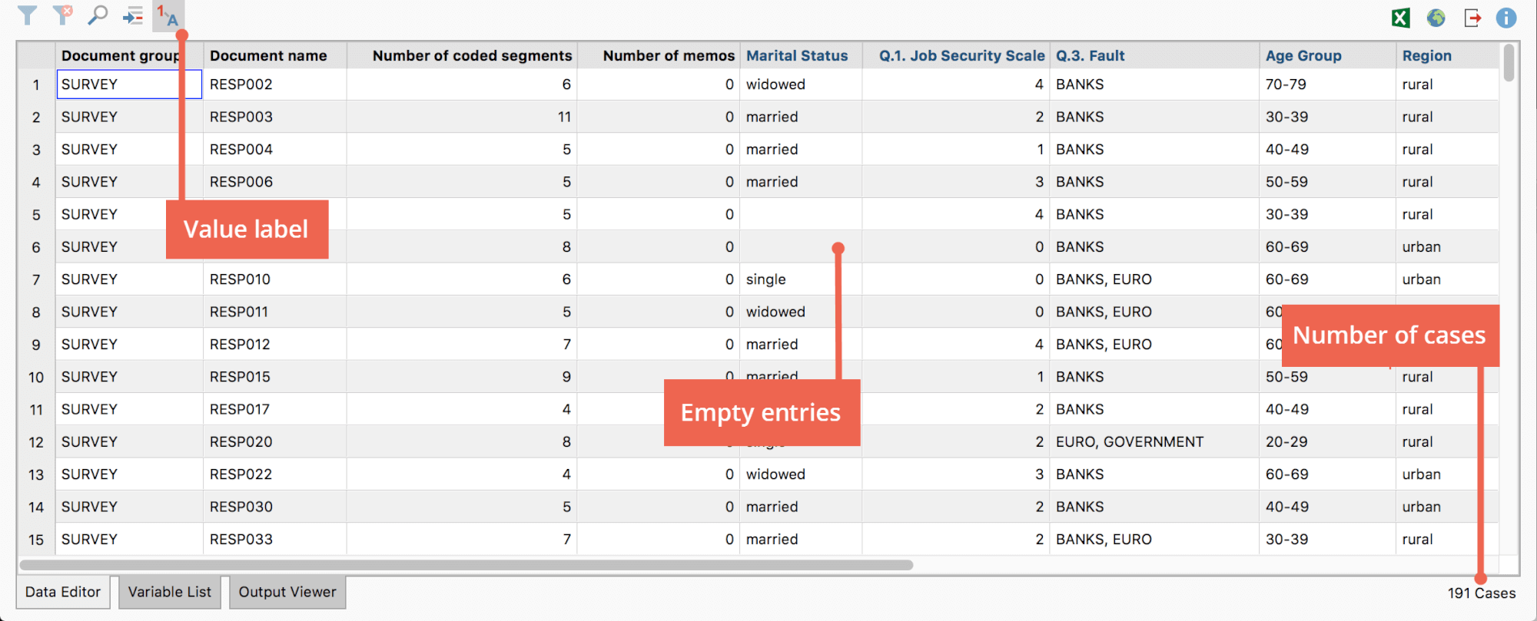The width and height of the screenshot is (1537, 621).
Task: Click 'urban' region for RESP022
Action: pyautogui.click(x=1421, y=474)
